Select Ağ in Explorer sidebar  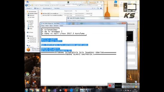tap(28, 45)
